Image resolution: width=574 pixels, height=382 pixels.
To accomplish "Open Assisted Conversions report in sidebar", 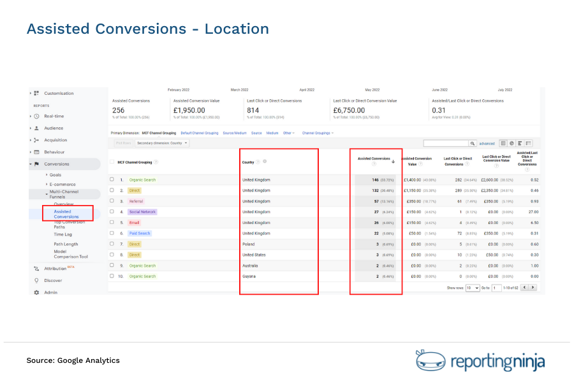I will click(x=66, y=214).
